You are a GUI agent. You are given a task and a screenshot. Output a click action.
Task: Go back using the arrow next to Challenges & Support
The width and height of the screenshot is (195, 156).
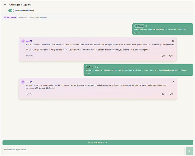[5, 5]
